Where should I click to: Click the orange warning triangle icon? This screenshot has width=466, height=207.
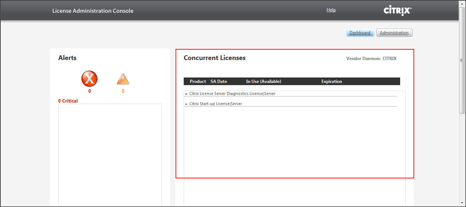tap(123, 79)
